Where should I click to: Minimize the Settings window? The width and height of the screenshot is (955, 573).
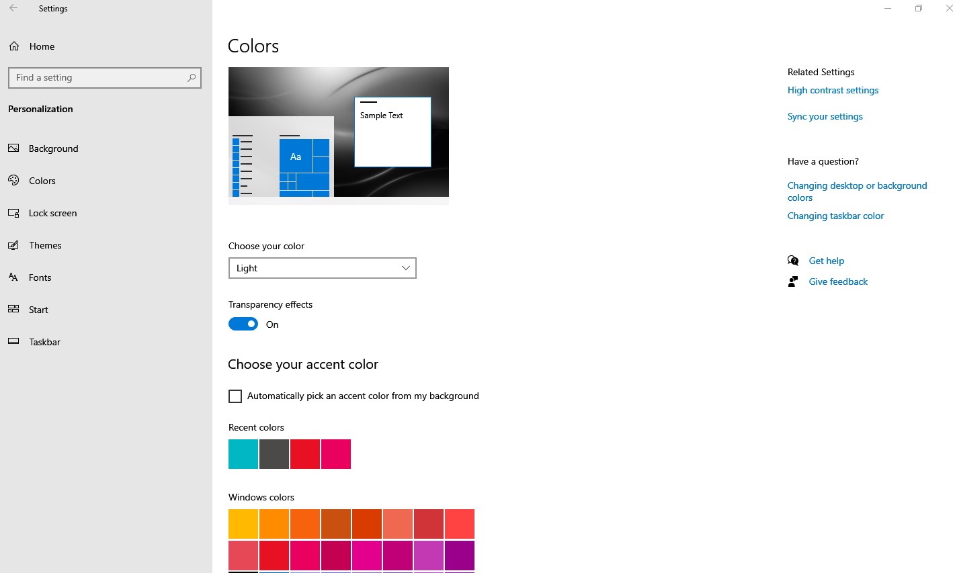[x=888, y=9]
